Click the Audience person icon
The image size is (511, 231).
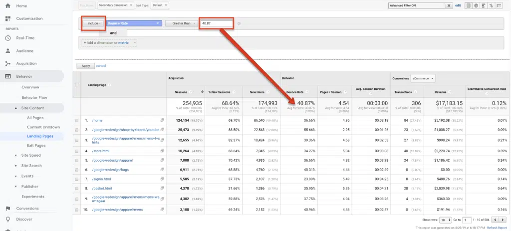8,51
